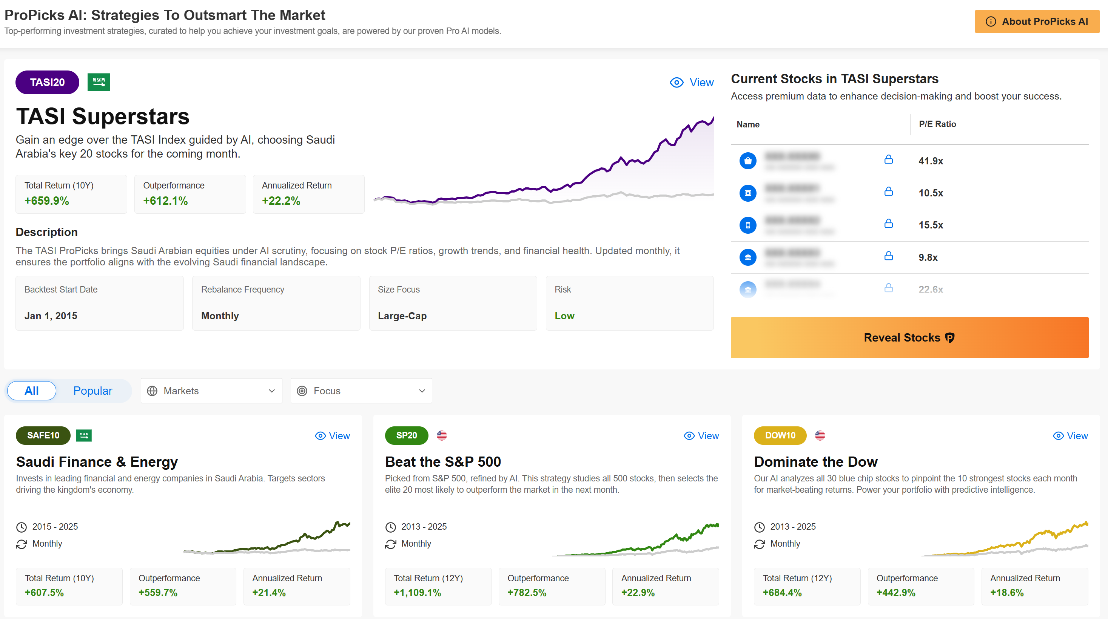1108x619 pixels.
Task: Select the All filter tab
Action: tap(32, 391)
